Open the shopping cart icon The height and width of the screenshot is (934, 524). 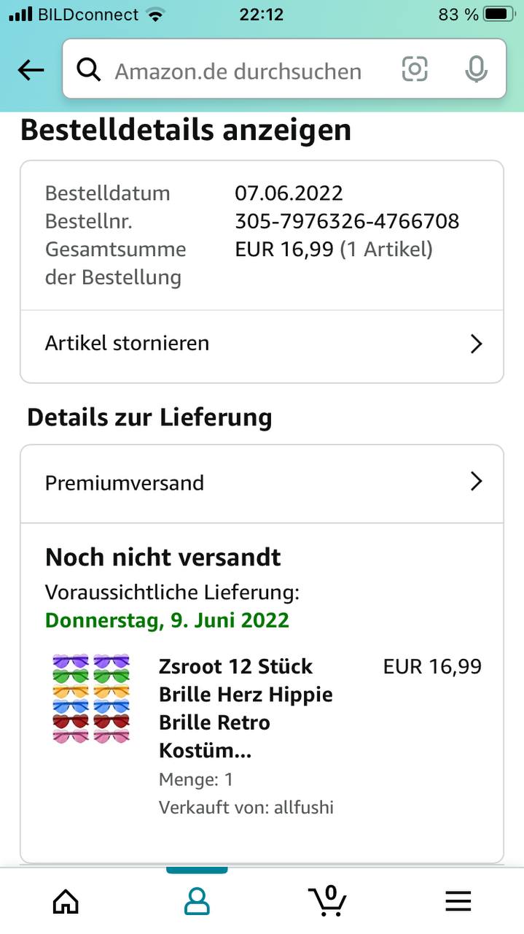pyautogui.click(x=327, y=900)
